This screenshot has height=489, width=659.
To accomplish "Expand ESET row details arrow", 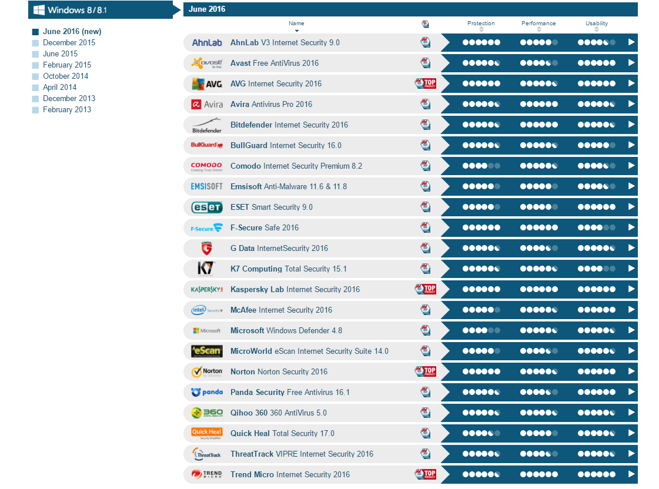I will (x=631, y=207).
